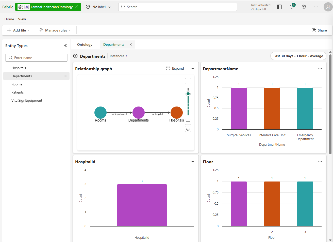Open the Floor chart options menu

[320, 161]
